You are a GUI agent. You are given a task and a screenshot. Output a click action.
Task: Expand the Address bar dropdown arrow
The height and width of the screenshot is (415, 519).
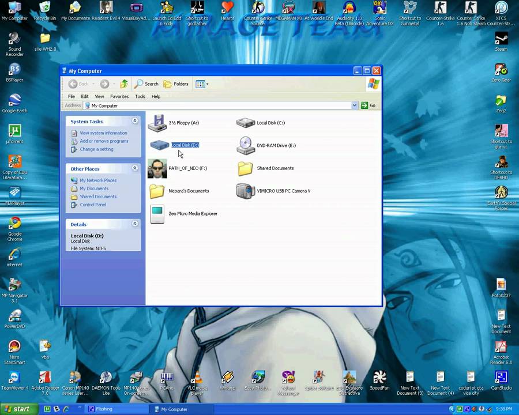tap(355, 105)
